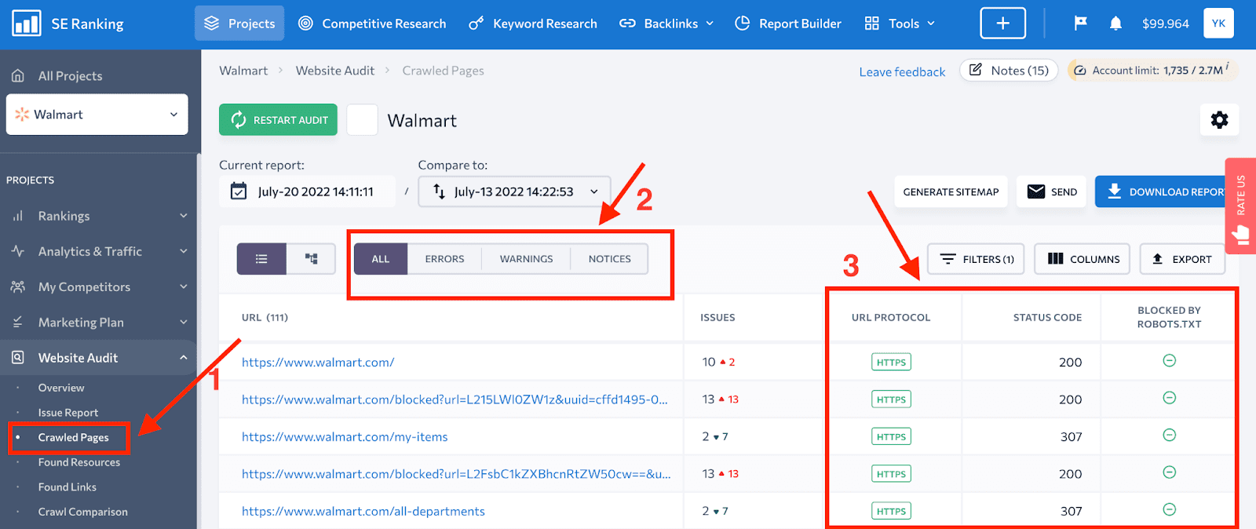Click the My Competitors people icon
The height and width of the screenshot is (529, 1256).
point(17,286)
